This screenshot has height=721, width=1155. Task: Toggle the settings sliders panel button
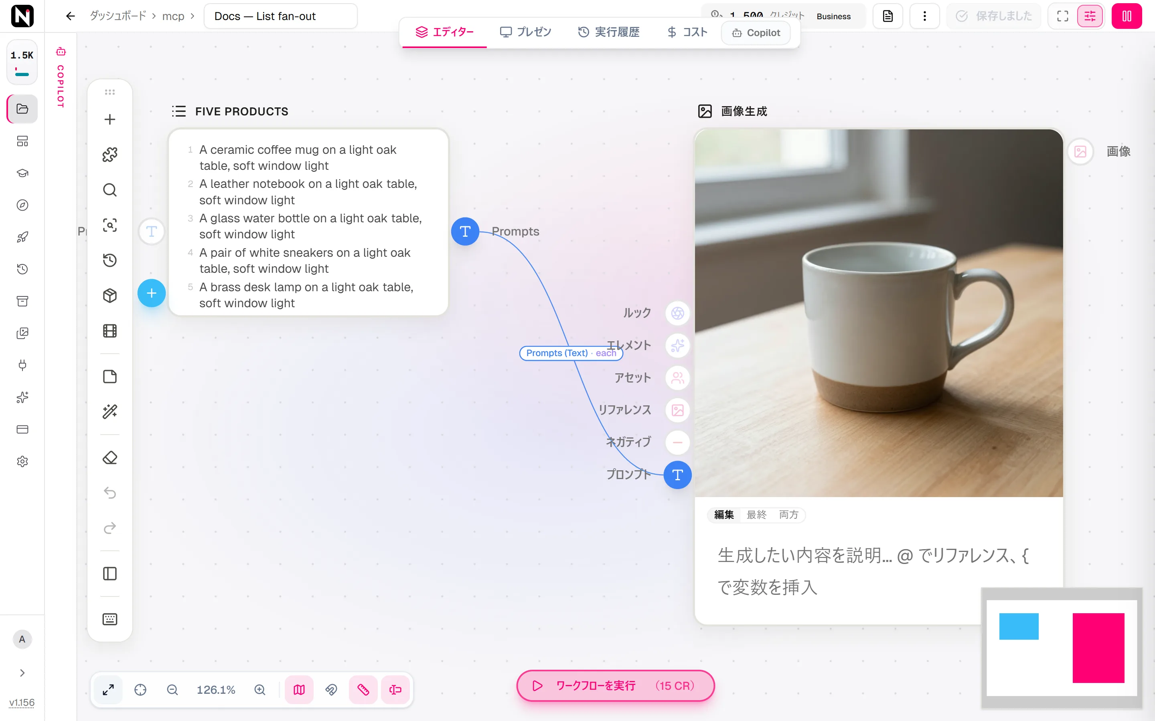pyautogui.click(x=1090, y=16)
